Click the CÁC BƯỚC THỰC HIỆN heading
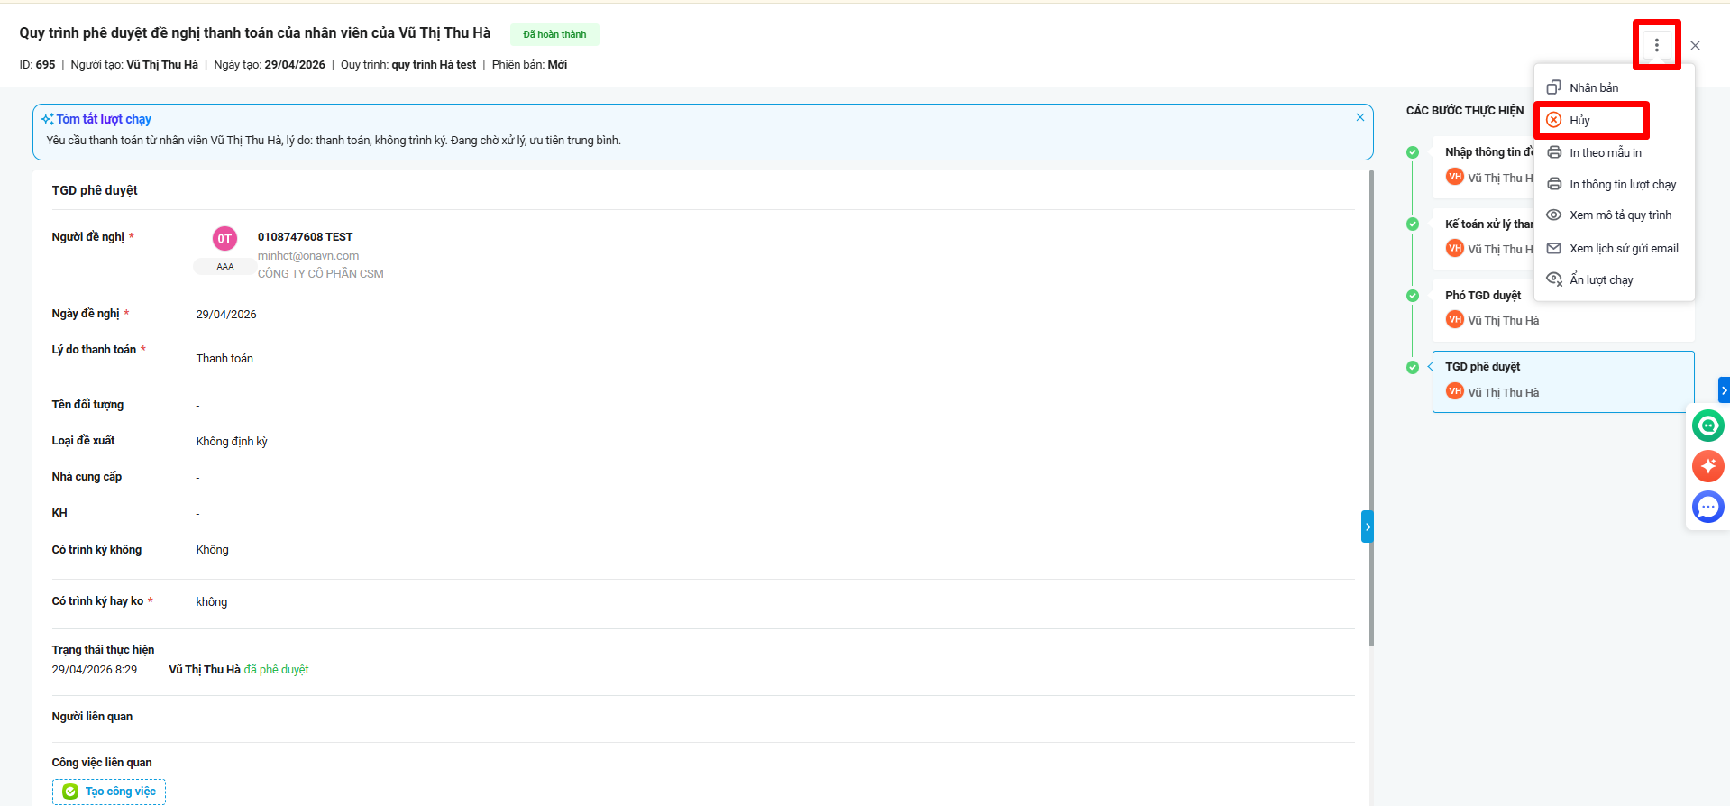Screen dimensions: 1730x806 (1465, 111)
